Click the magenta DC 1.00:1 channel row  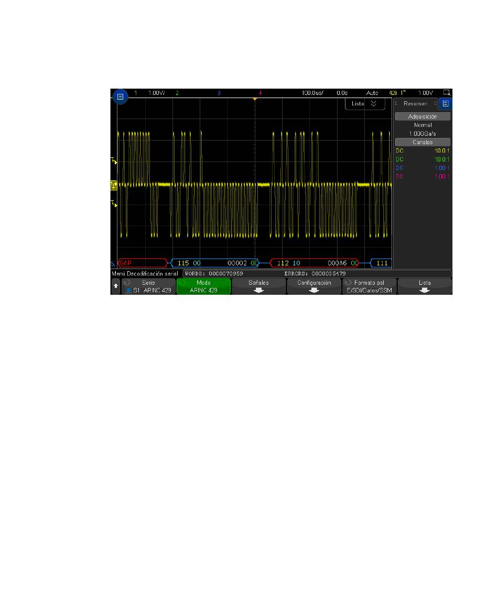(x=423, y=177)
